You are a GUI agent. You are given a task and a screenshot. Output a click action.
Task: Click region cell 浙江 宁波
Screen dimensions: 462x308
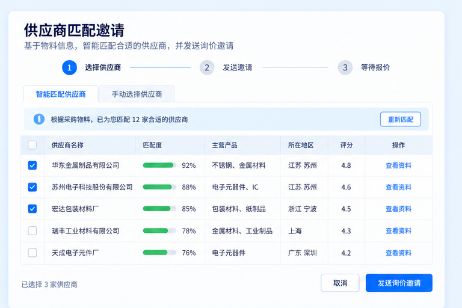click(303, 209)
